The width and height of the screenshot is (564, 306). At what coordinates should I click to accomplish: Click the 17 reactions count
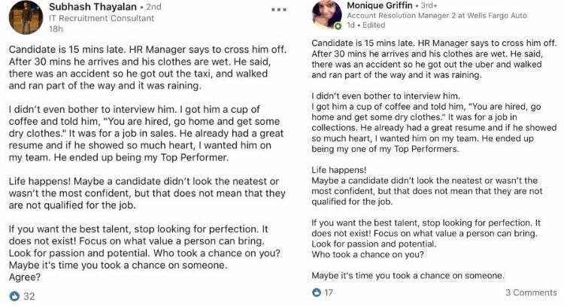click(x=329, y=292)
